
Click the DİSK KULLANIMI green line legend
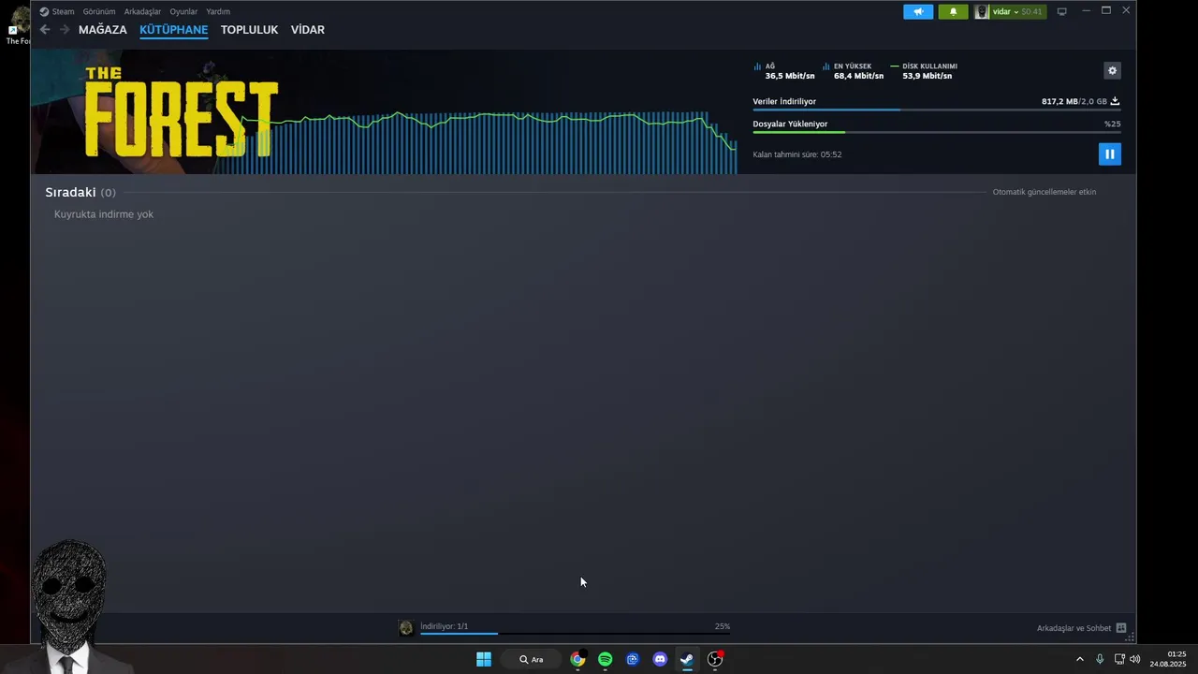click(x=924, y=66)
